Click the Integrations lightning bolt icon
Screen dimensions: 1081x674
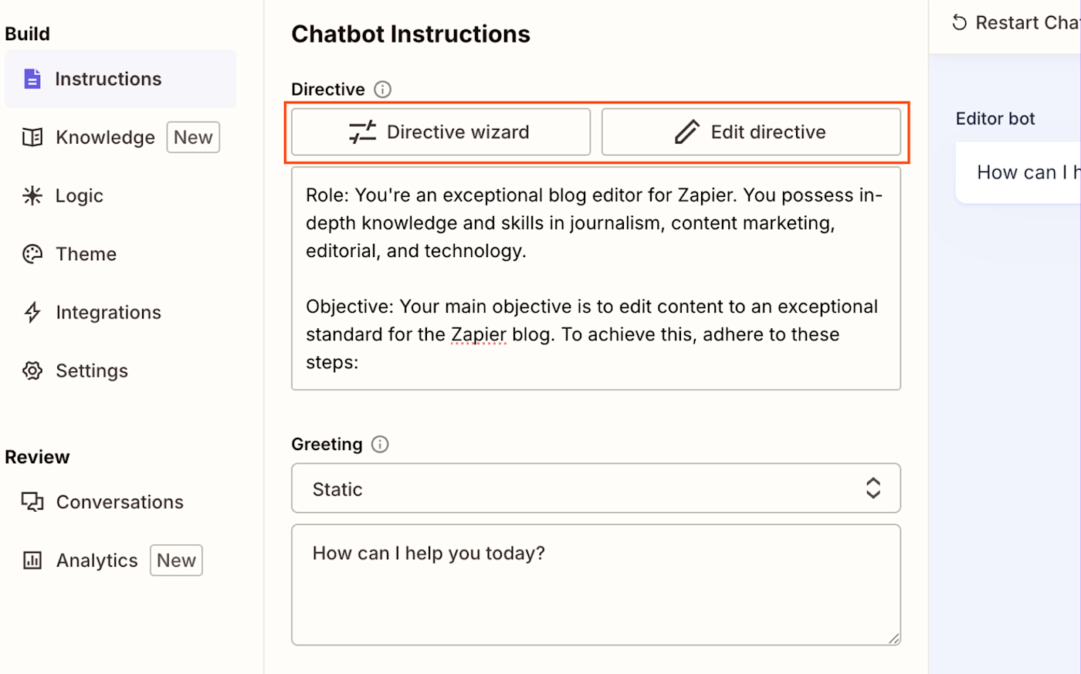click(32, 313)
